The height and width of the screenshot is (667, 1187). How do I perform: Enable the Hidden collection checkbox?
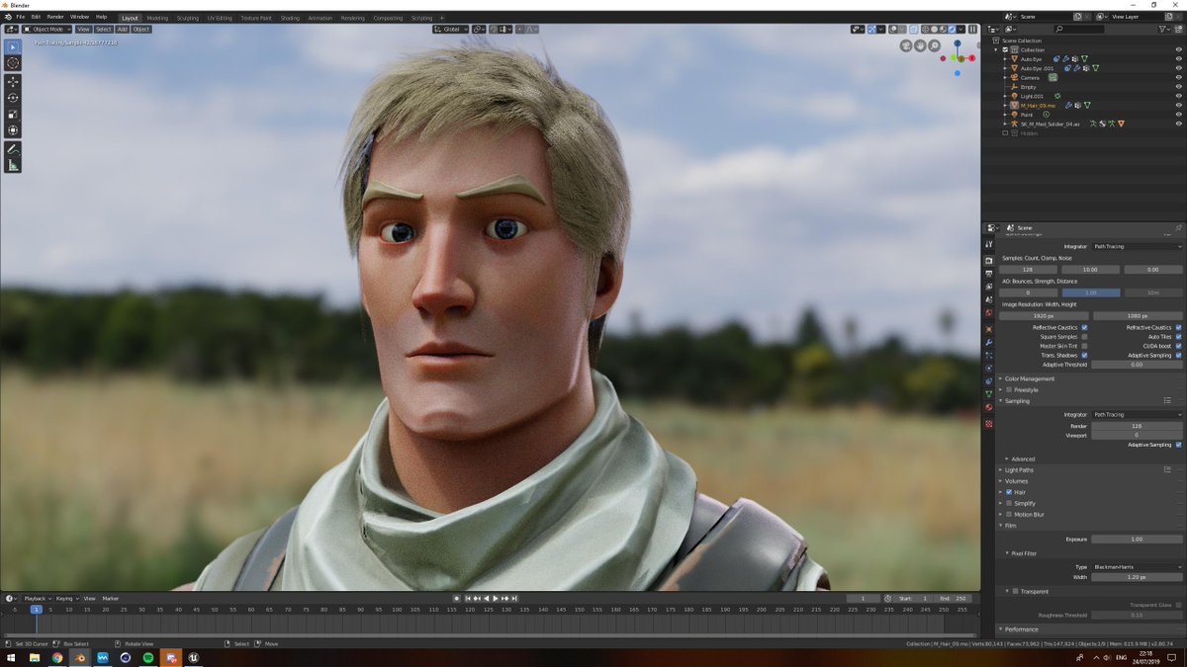1006,132
